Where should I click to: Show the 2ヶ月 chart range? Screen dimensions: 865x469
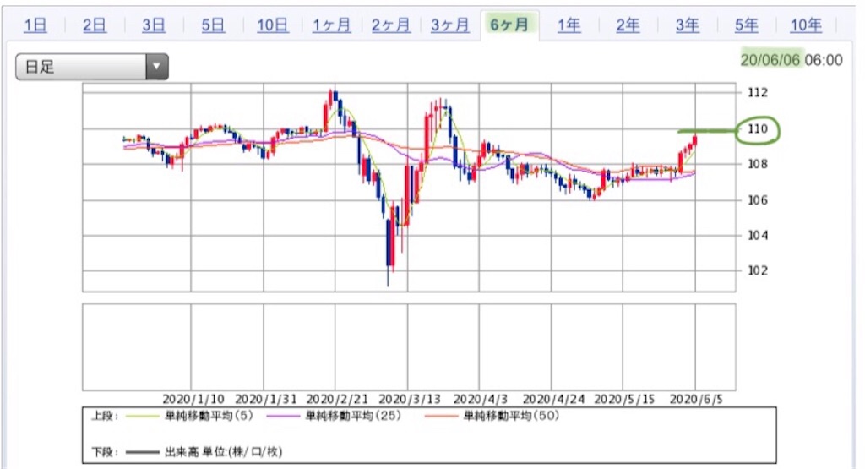390,25
